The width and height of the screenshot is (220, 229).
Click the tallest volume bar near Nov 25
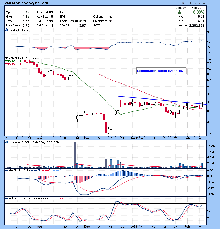(75, 155)
